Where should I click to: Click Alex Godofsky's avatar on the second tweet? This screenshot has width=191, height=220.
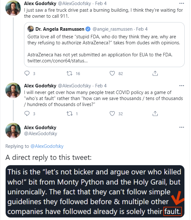(x=13, y=91)
